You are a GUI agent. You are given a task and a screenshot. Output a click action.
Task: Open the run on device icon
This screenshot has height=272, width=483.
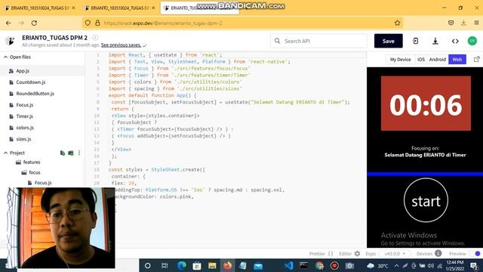pos(416,41)
